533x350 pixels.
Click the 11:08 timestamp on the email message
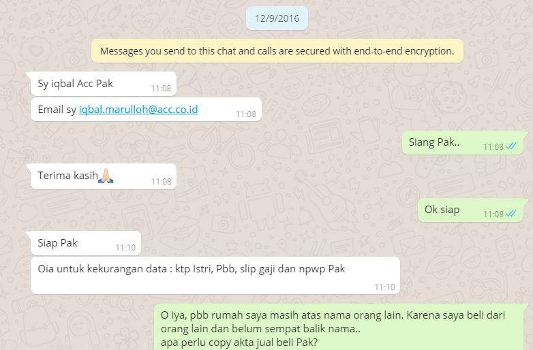click(246, 114)
